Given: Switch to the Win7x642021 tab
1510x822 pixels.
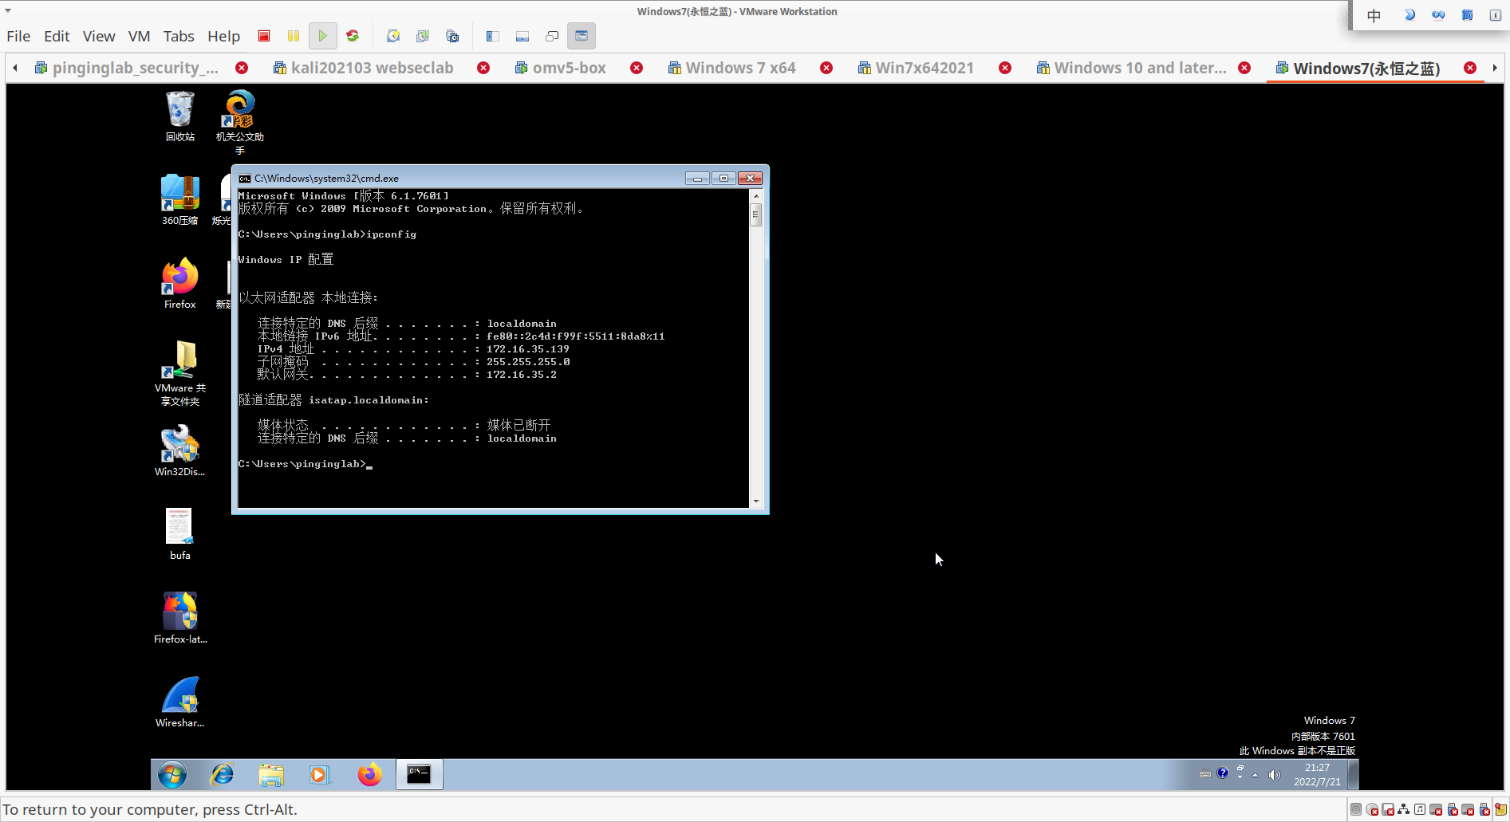Looking at the screenshot, I should [916, 68].
